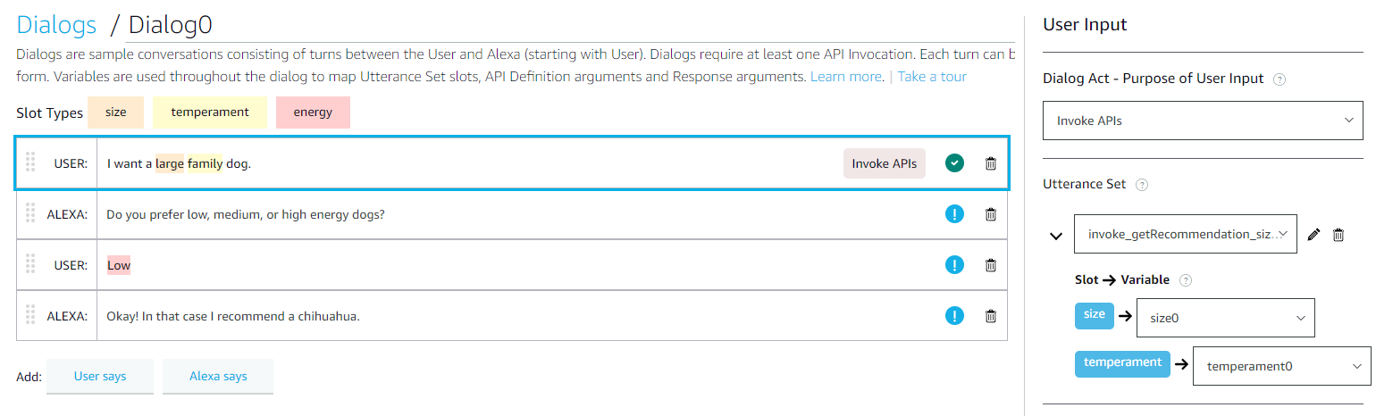Delete the first USER turn with trash icon
This screenshot has width=1376, height=416.
tap(990, 163)
